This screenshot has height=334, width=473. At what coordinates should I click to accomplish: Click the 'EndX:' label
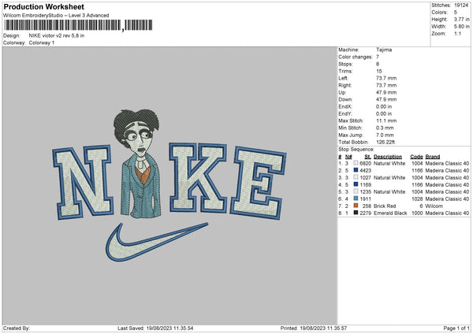click(345, 106)
